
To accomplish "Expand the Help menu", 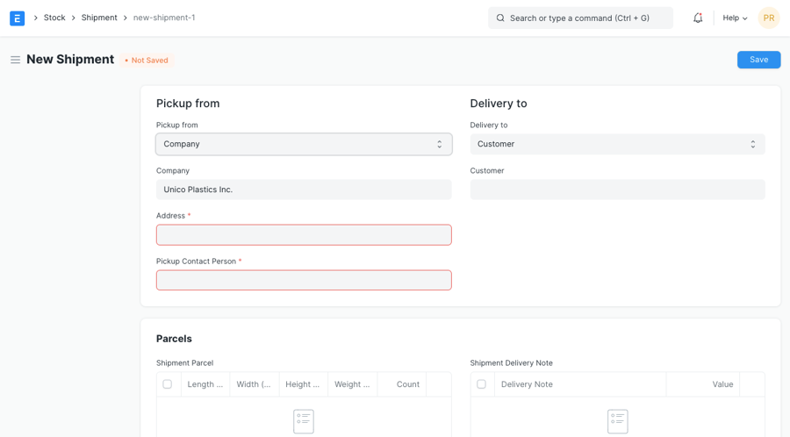I will coord(735,18).
